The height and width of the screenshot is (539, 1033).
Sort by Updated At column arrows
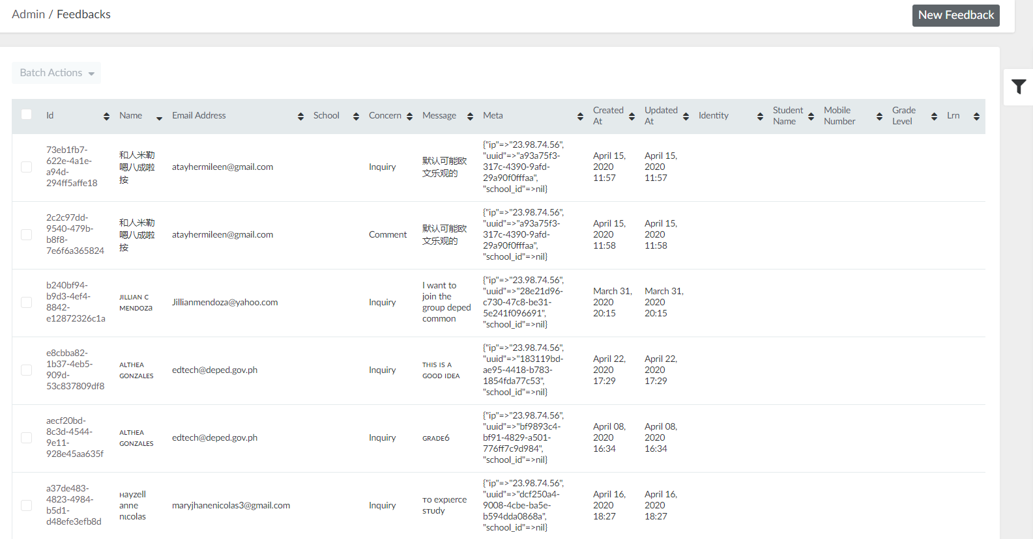(x=686, y=117)
